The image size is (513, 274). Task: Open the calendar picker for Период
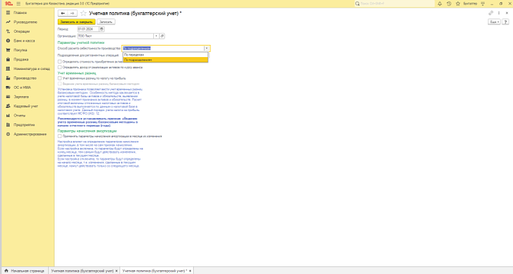[101, 29]
